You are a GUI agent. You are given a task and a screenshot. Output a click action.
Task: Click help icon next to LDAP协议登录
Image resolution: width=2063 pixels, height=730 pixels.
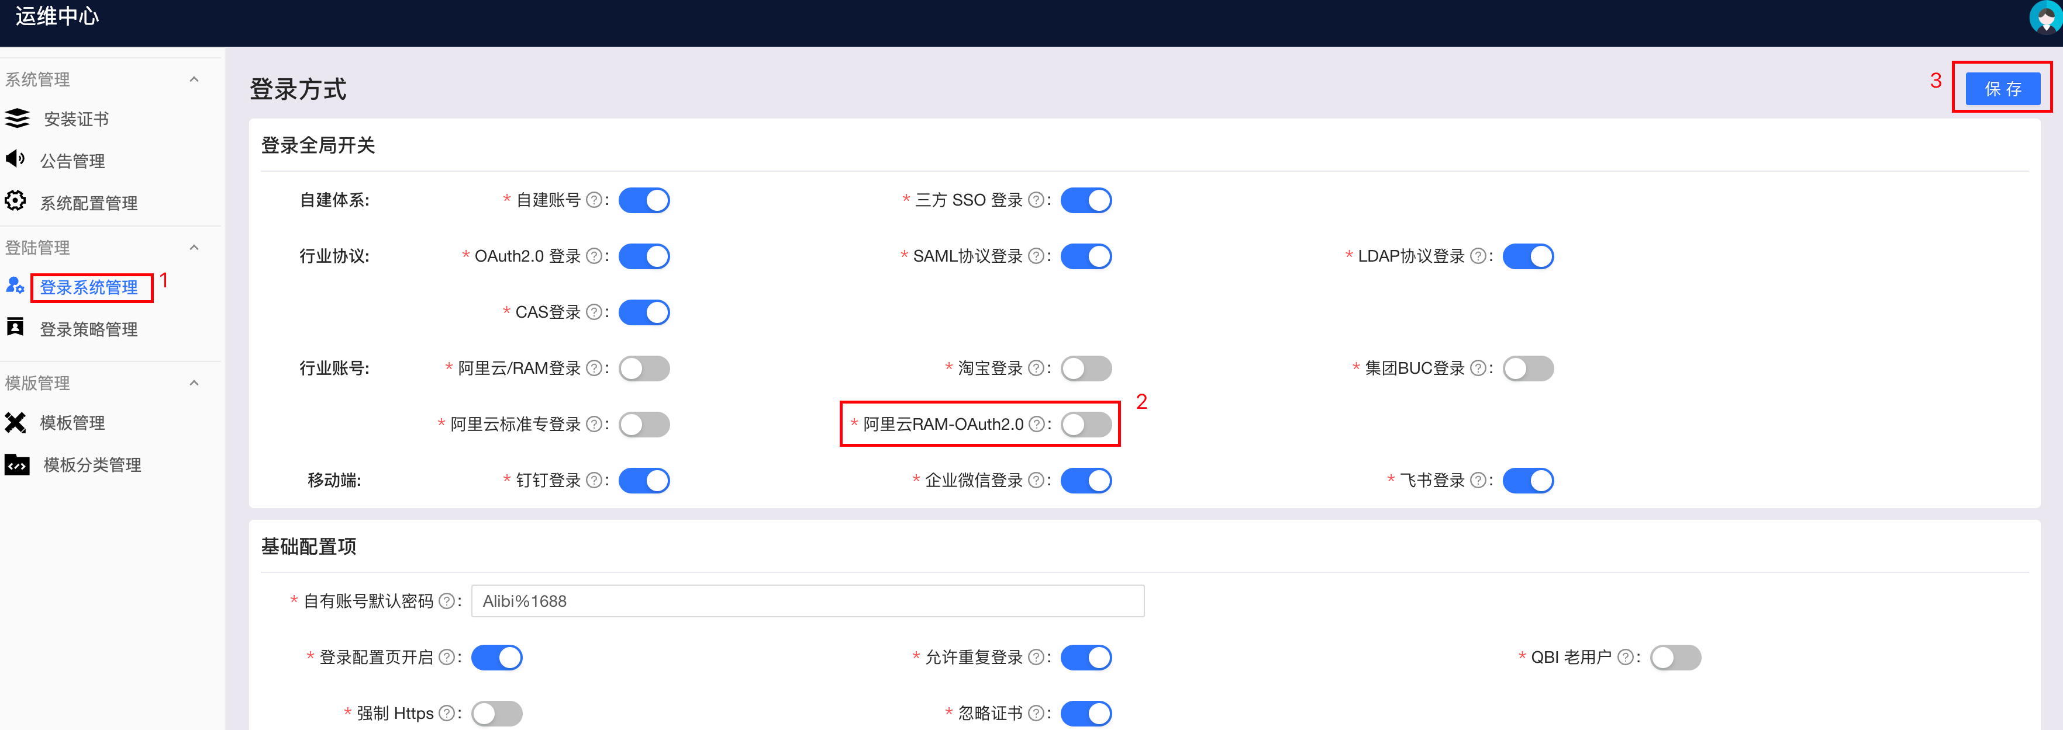(x=1478, y=256)
